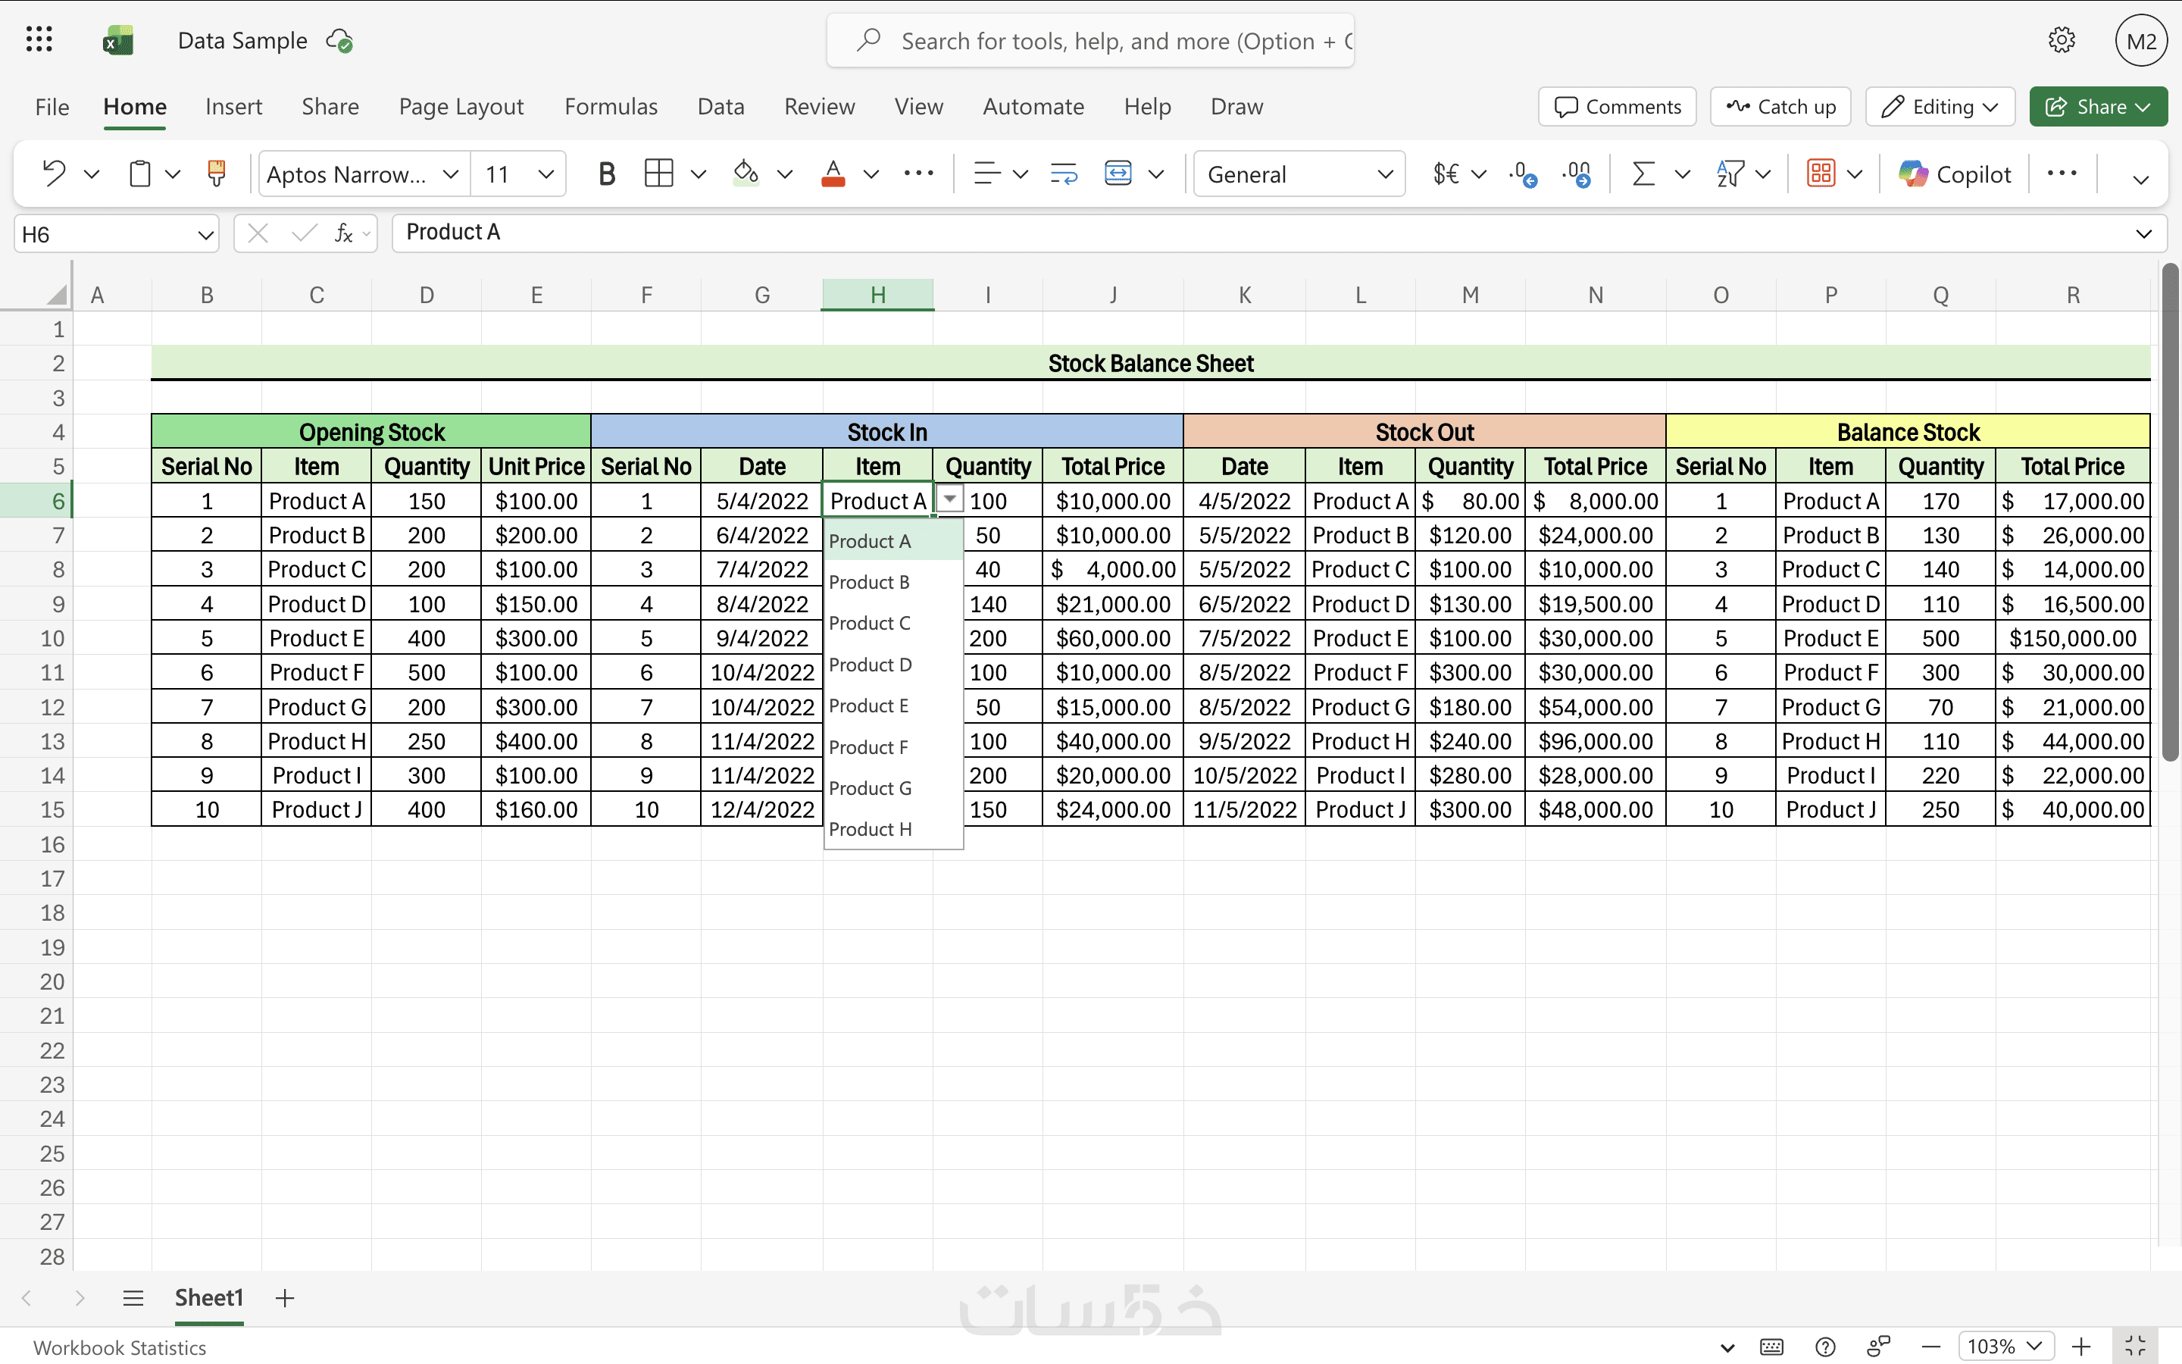Click the search for tools box
The width and height of the screenshot is (2182, 1364).
[1091, 41]
